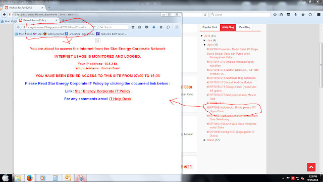
Task: Open Tools menu in front window
Action: [63, 15]
